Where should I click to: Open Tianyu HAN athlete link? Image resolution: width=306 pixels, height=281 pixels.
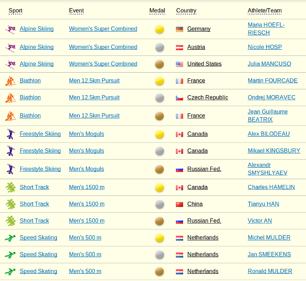(x=263, y=204)
